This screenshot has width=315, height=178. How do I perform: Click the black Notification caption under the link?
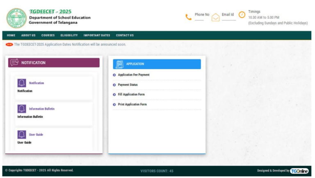25,91
